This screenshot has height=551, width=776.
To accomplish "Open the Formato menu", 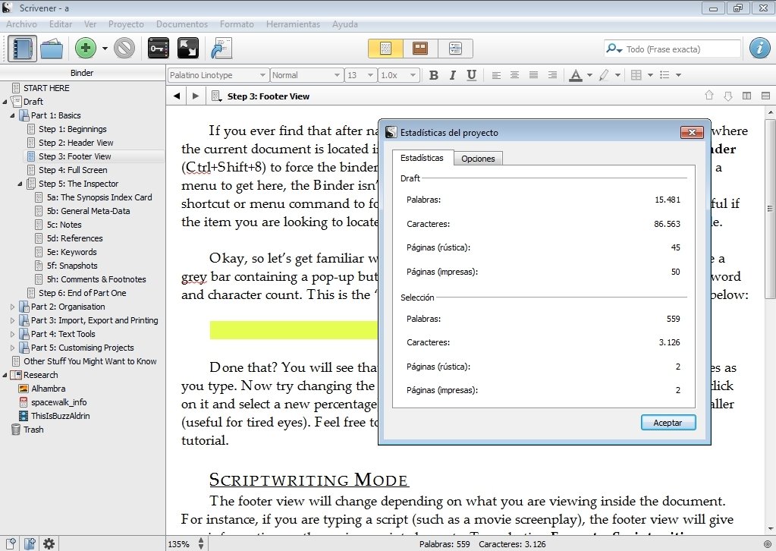I will coord(237,24).
